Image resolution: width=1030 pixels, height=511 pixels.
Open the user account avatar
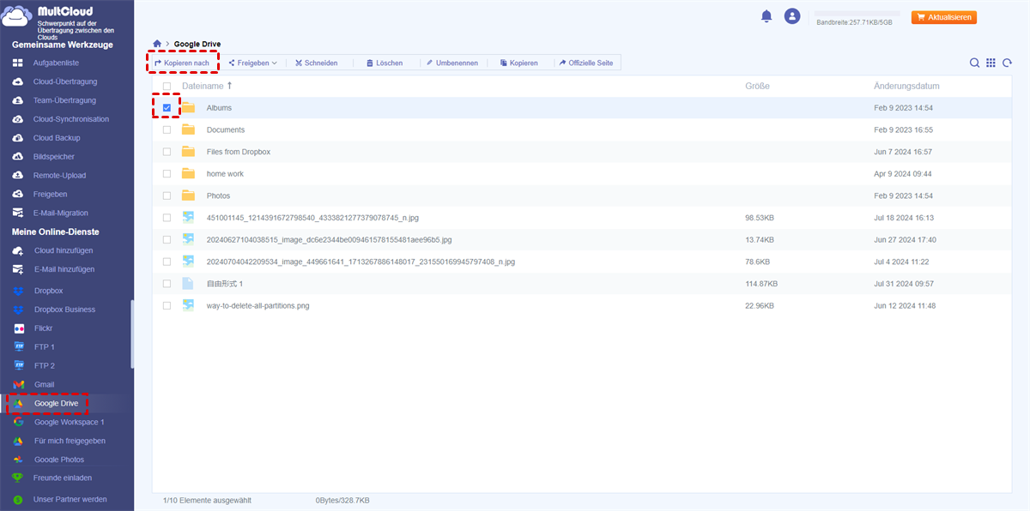(x=792, y=16)
